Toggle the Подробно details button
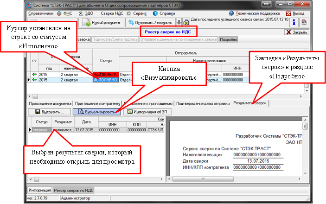The image size is (326, 204). [228, 39]
